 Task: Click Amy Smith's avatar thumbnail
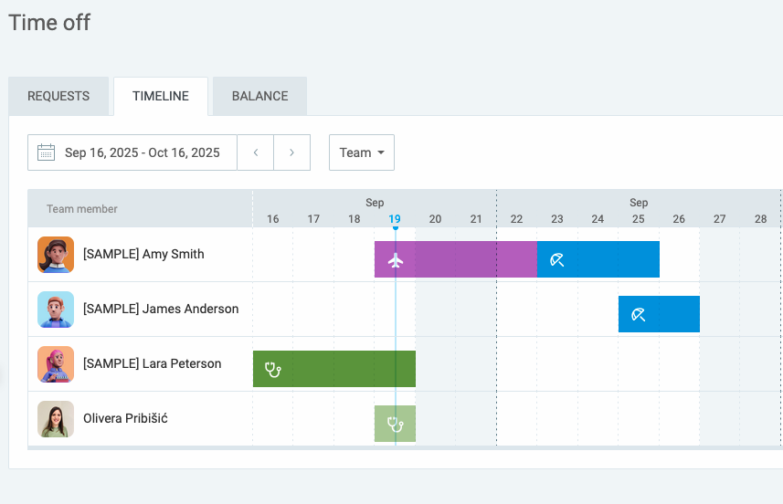(56, 255)
